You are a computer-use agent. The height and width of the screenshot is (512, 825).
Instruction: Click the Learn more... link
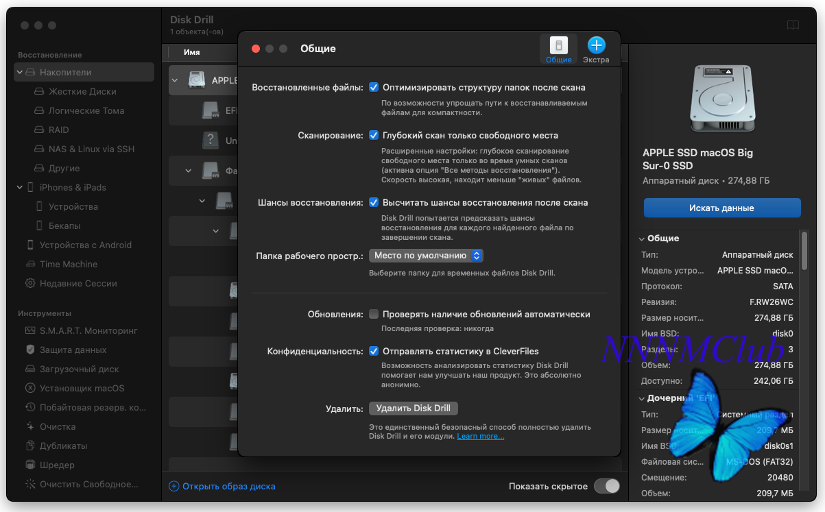pyautogui.click(x=480, y=436)
